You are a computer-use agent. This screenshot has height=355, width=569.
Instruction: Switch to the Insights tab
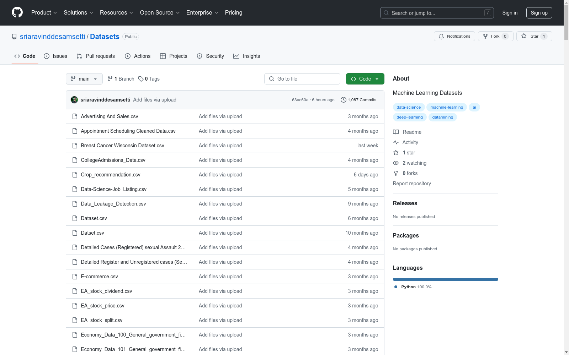point(247,56)
